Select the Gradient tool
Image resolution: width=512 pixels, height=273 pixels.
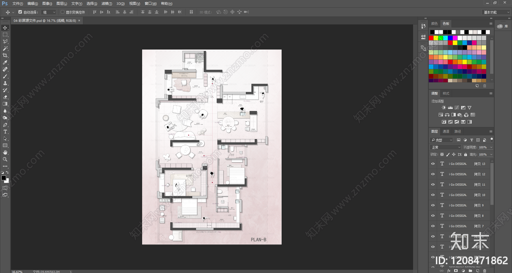[x=5, y=104]
